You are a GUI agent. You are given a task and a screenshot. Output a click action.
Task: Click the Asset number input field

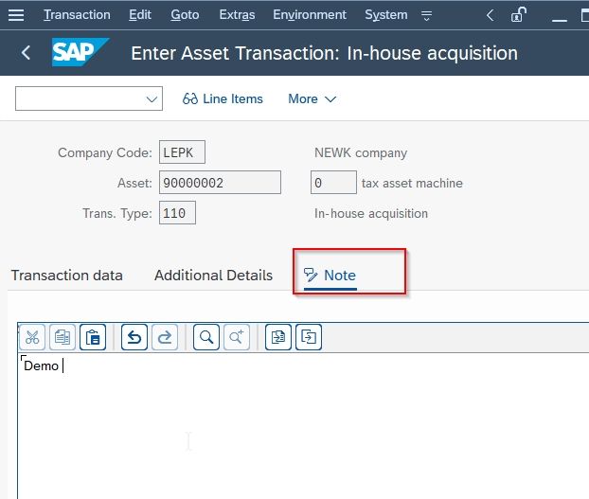coord(220,183)
